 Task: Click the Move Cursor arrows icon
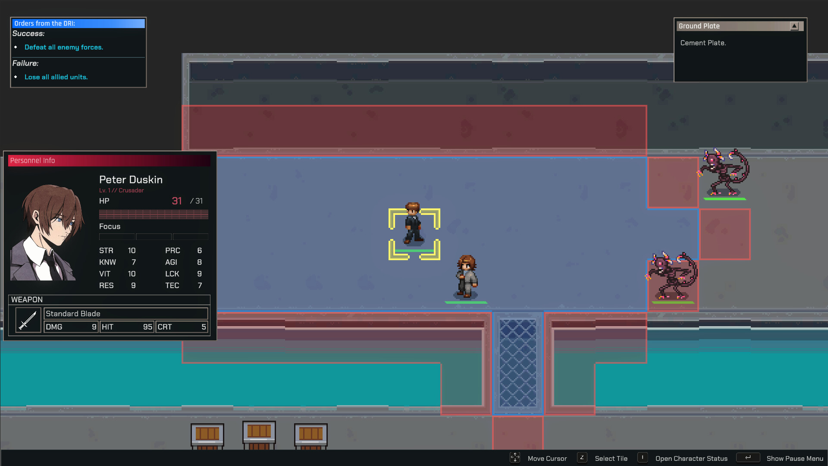[515, 458]
